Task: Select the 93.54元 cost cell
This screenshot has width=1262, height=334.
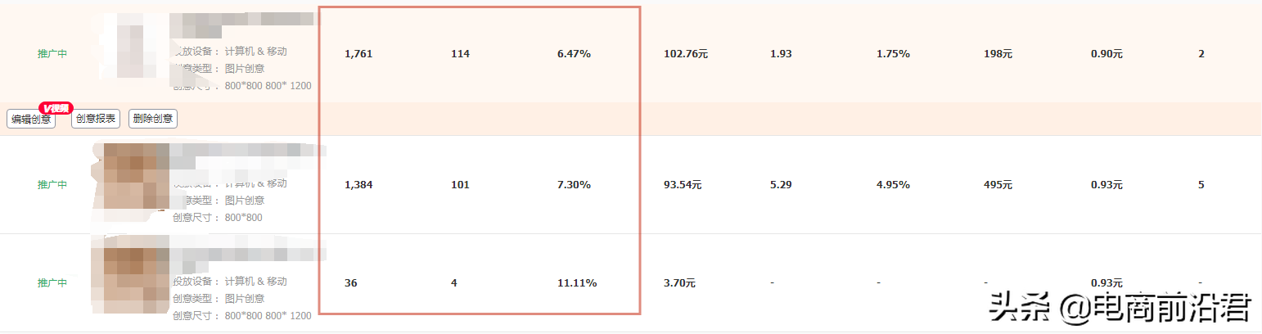Action: [x=683, y=185]
